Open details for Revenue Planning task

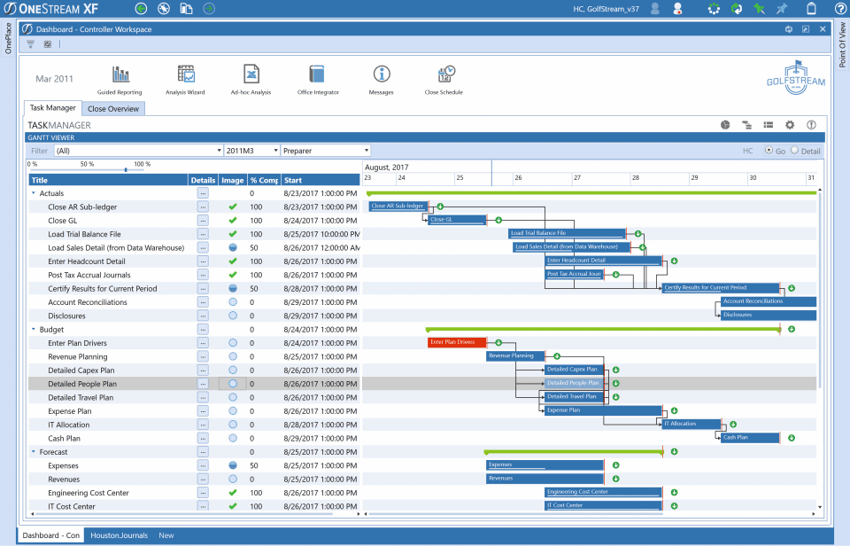pyautogui.click(x=202, y=356)
